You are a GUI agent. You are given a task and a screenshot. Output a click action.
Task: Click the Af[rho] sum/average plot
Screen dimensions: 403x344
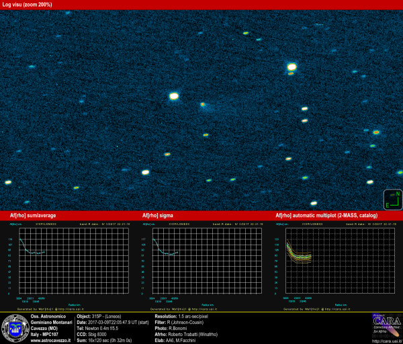(x=74, y=261)
